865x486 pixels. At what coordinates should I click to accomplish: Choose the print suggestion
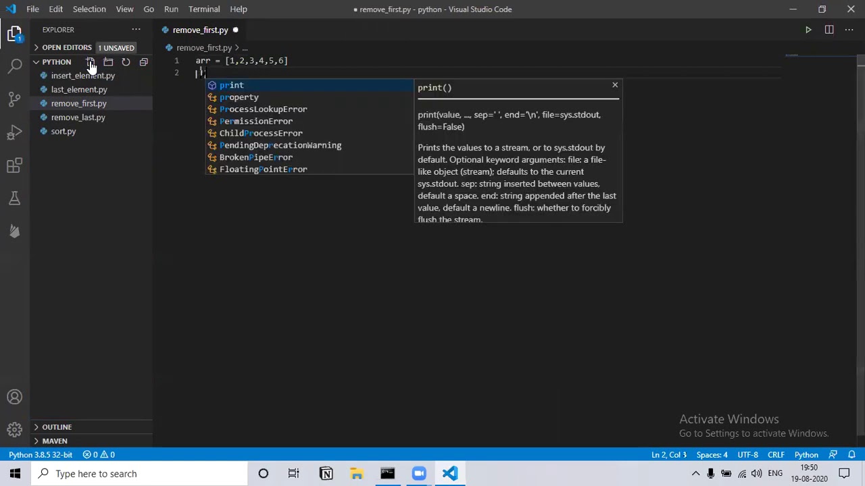pos(310,85)
